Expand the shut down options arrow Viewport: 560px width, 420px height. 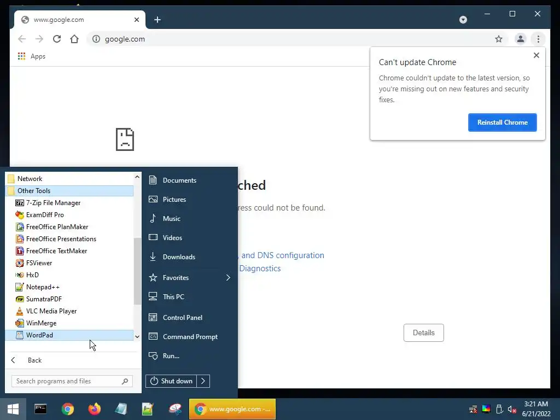[203, 381]
